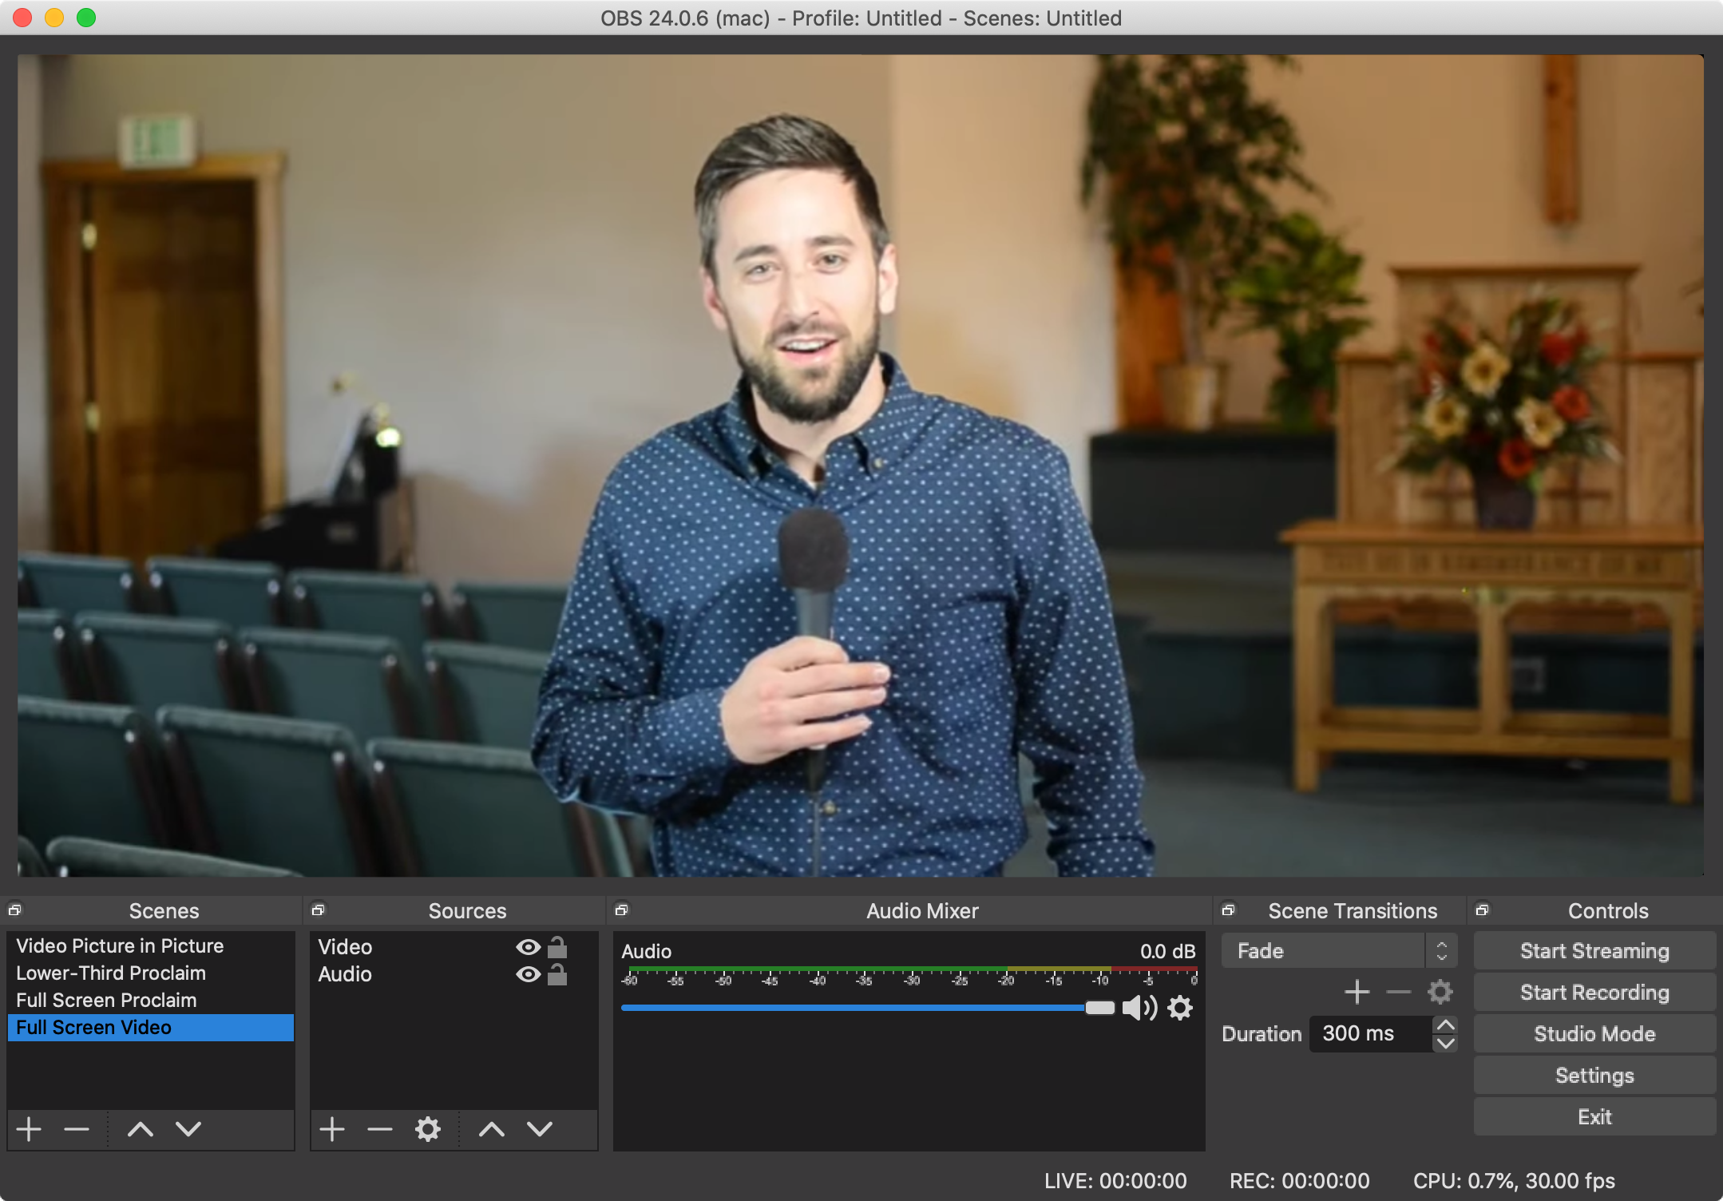
Task: Toggle visibility of the Audio source
Action: click(x=528, y=974)
